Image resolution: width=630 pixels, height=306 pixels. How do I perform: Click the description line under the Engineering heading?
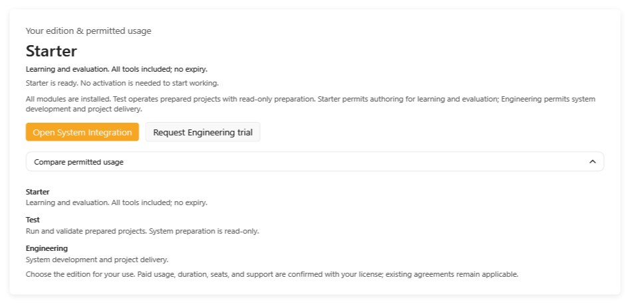click(97, 260)
